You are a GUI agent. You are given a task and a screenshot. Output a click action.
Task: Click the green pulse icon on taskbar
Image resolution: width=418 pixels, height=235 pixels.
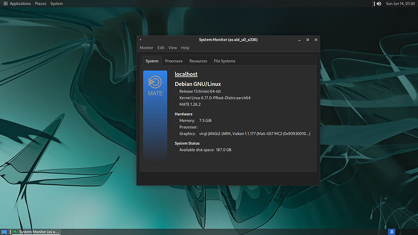click(x=15, y=232)
